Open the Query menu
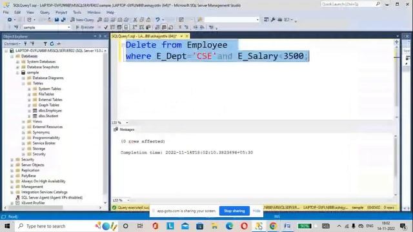Image resolution: width=413 pixels, height=232 pixels. tap(45, 12)
